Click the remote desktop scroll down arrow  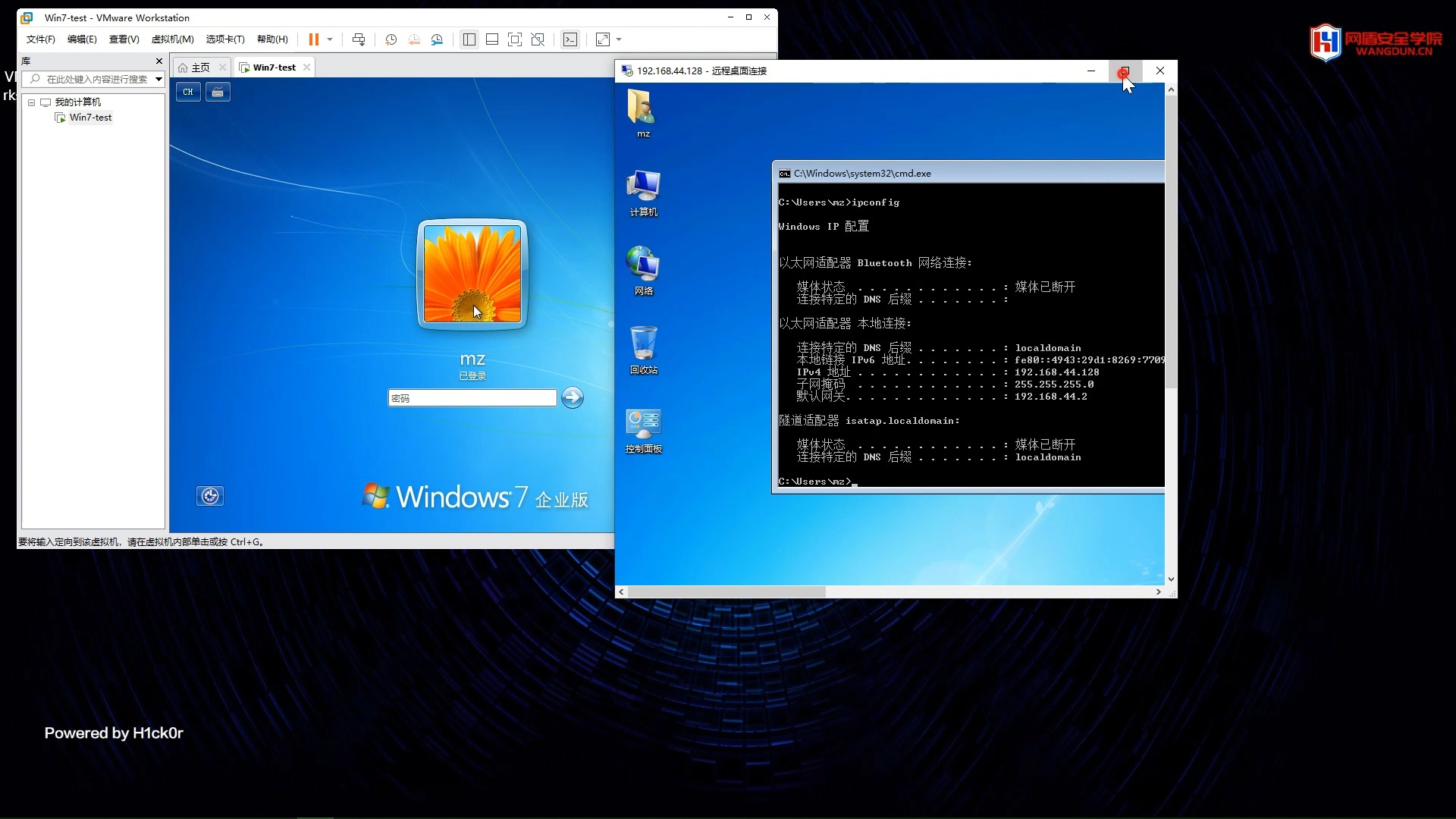1171,579
